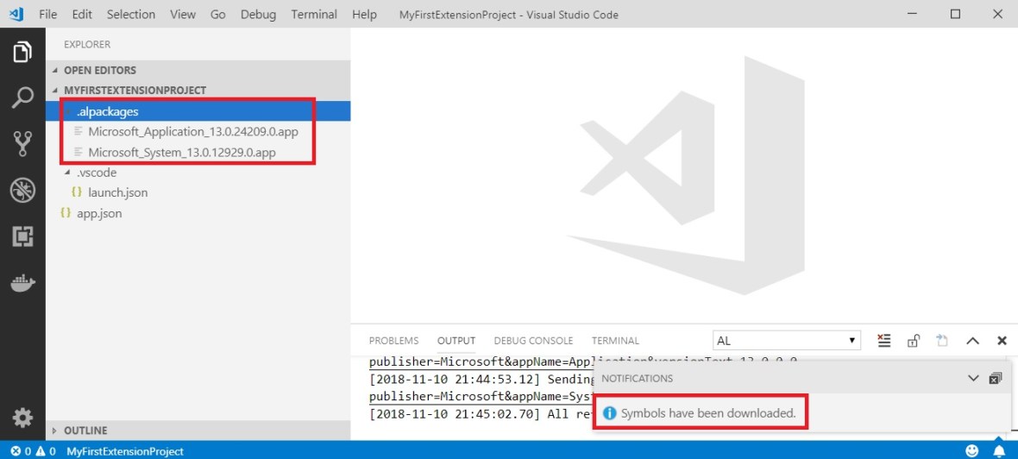Open the Extensions view icon
The image size is (1018, 459).
[22, 236]
